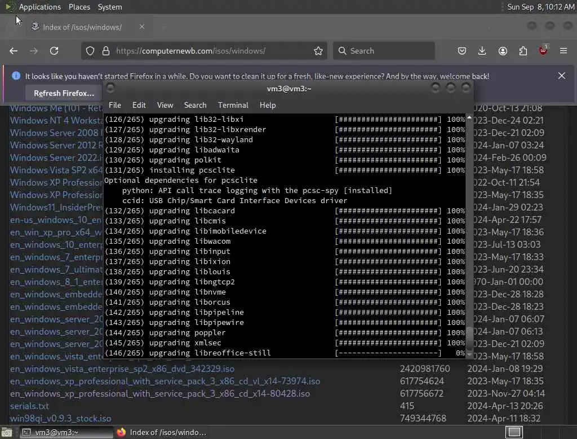
Task: Open the en_windows_7_ultimate link
Action: [x=56, y=270]
